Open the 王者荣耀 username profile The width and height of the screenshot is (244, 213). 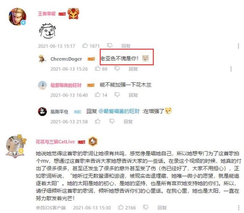tap(47, 14)
